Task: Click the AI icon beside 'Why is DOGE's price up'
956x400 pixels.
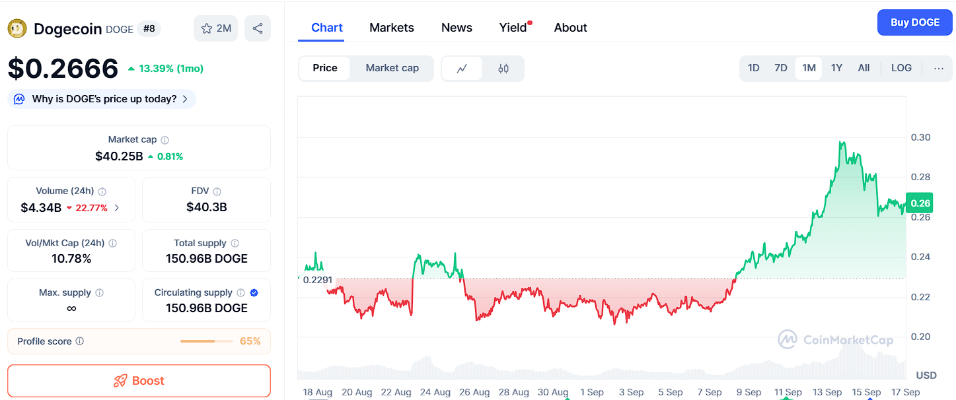Action: (20, 99)
